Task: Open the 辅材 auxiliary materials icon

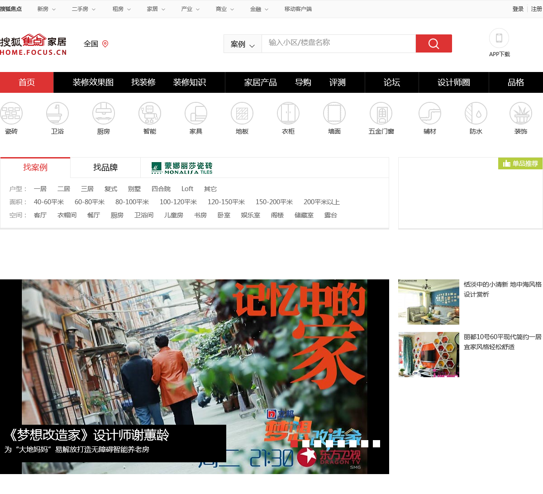Action: click(430, 113)
